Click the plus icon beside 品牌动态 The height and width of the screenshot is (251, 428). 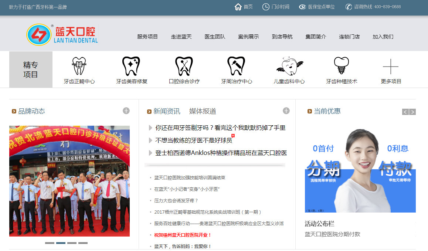pos(126,111)
